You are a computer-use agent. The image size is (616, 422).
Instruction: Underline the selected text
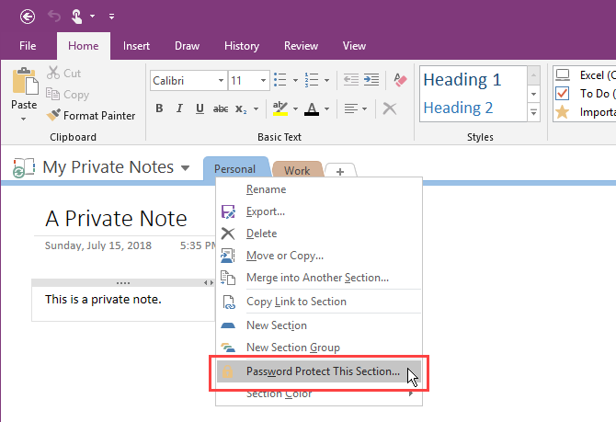click(198, 108)
